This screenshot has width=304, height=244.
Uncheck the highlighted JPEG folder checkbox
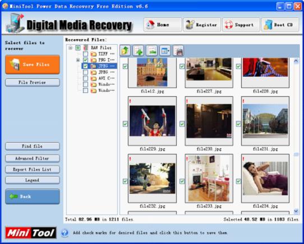coord(85,66)
